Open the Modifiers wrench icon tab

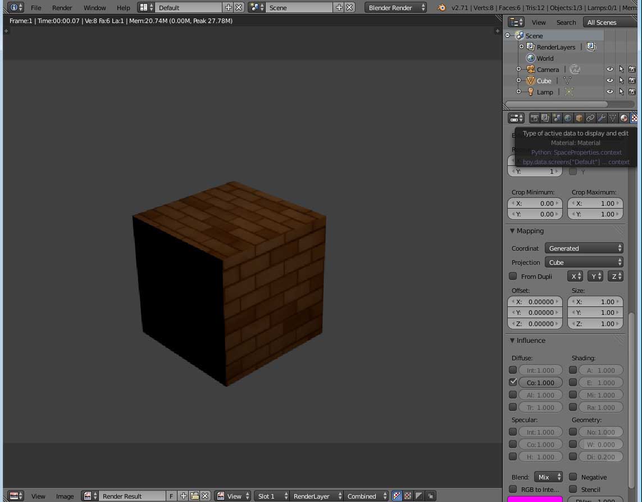602,118
